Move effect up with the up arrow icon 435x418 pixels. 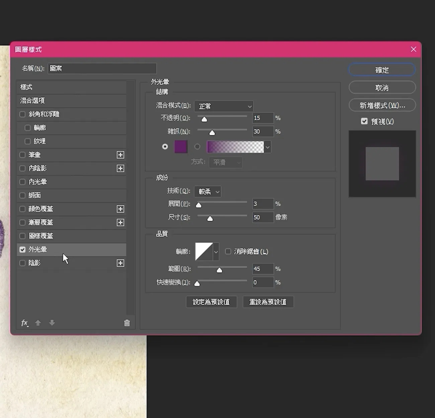(38, 323)
